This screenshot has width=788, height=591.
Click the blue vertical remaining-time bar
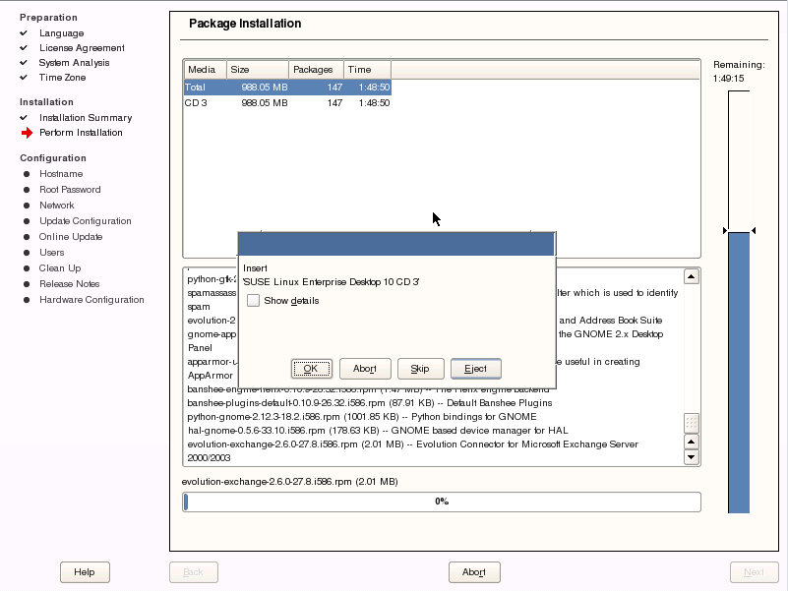point(739,373)
